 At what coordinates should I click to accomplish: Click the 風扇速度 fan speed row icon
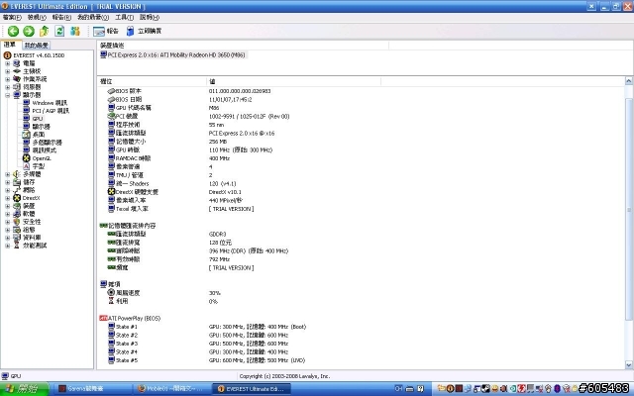pos(111,293)
